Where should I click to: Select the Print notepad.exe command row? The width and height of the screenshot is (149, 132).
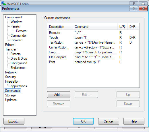93,62
